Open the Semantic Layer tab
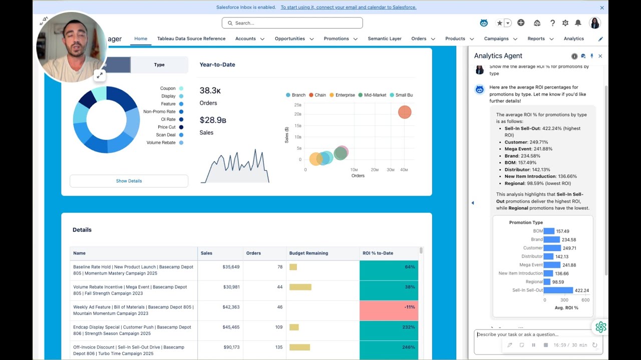The height and width of the screenshot is (360, 641). pyautogui.click(x=385, y=38)
